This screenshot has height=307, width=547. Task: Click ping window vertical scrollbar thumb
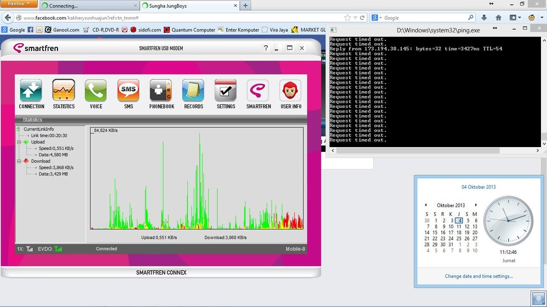544,137
